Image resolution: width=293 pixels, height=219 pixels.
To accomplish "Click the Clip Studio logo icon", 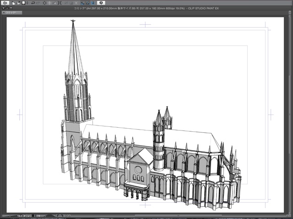I will click(x=5, y=3).
